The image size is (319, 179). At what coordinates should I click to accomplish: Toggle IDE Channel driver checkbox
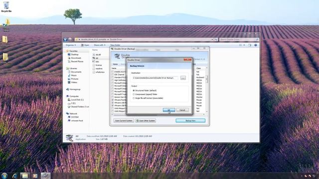[113, 75]
